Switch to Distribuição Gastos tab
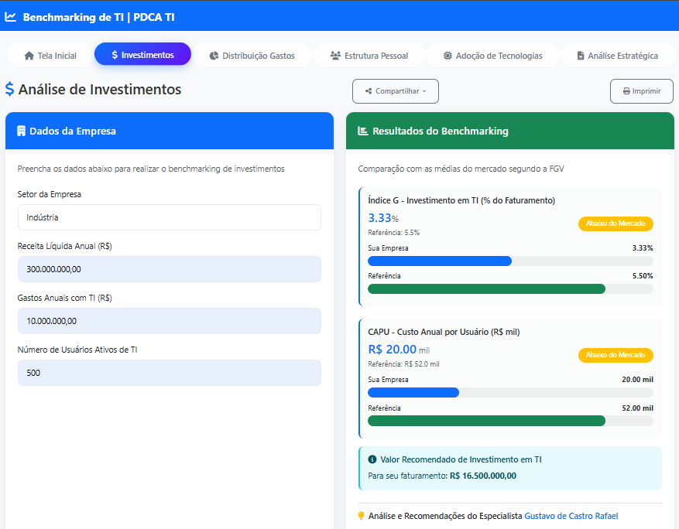679x529 pixels. (252, 56)
